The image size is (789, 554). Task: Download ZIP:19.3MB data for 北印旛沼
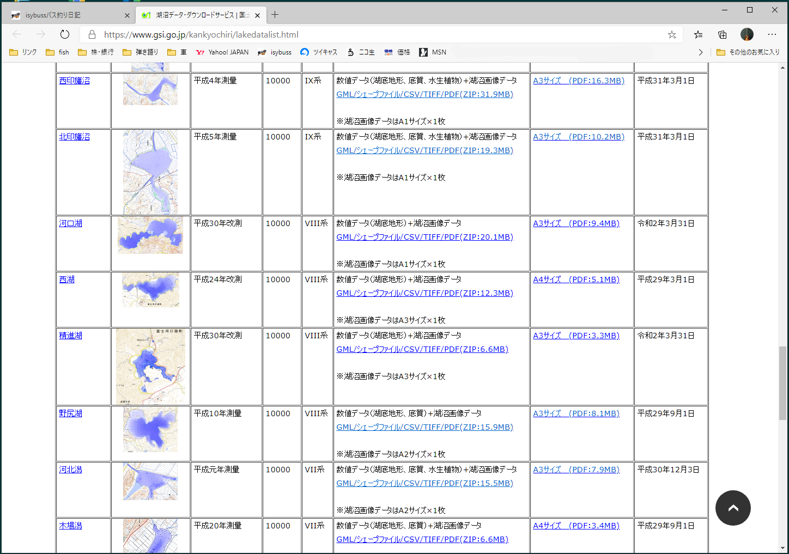point(425,150)
